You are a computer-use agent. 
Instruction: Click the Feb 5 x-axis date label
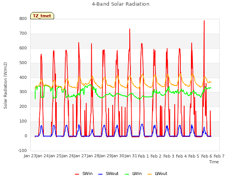tap(194, 156)
